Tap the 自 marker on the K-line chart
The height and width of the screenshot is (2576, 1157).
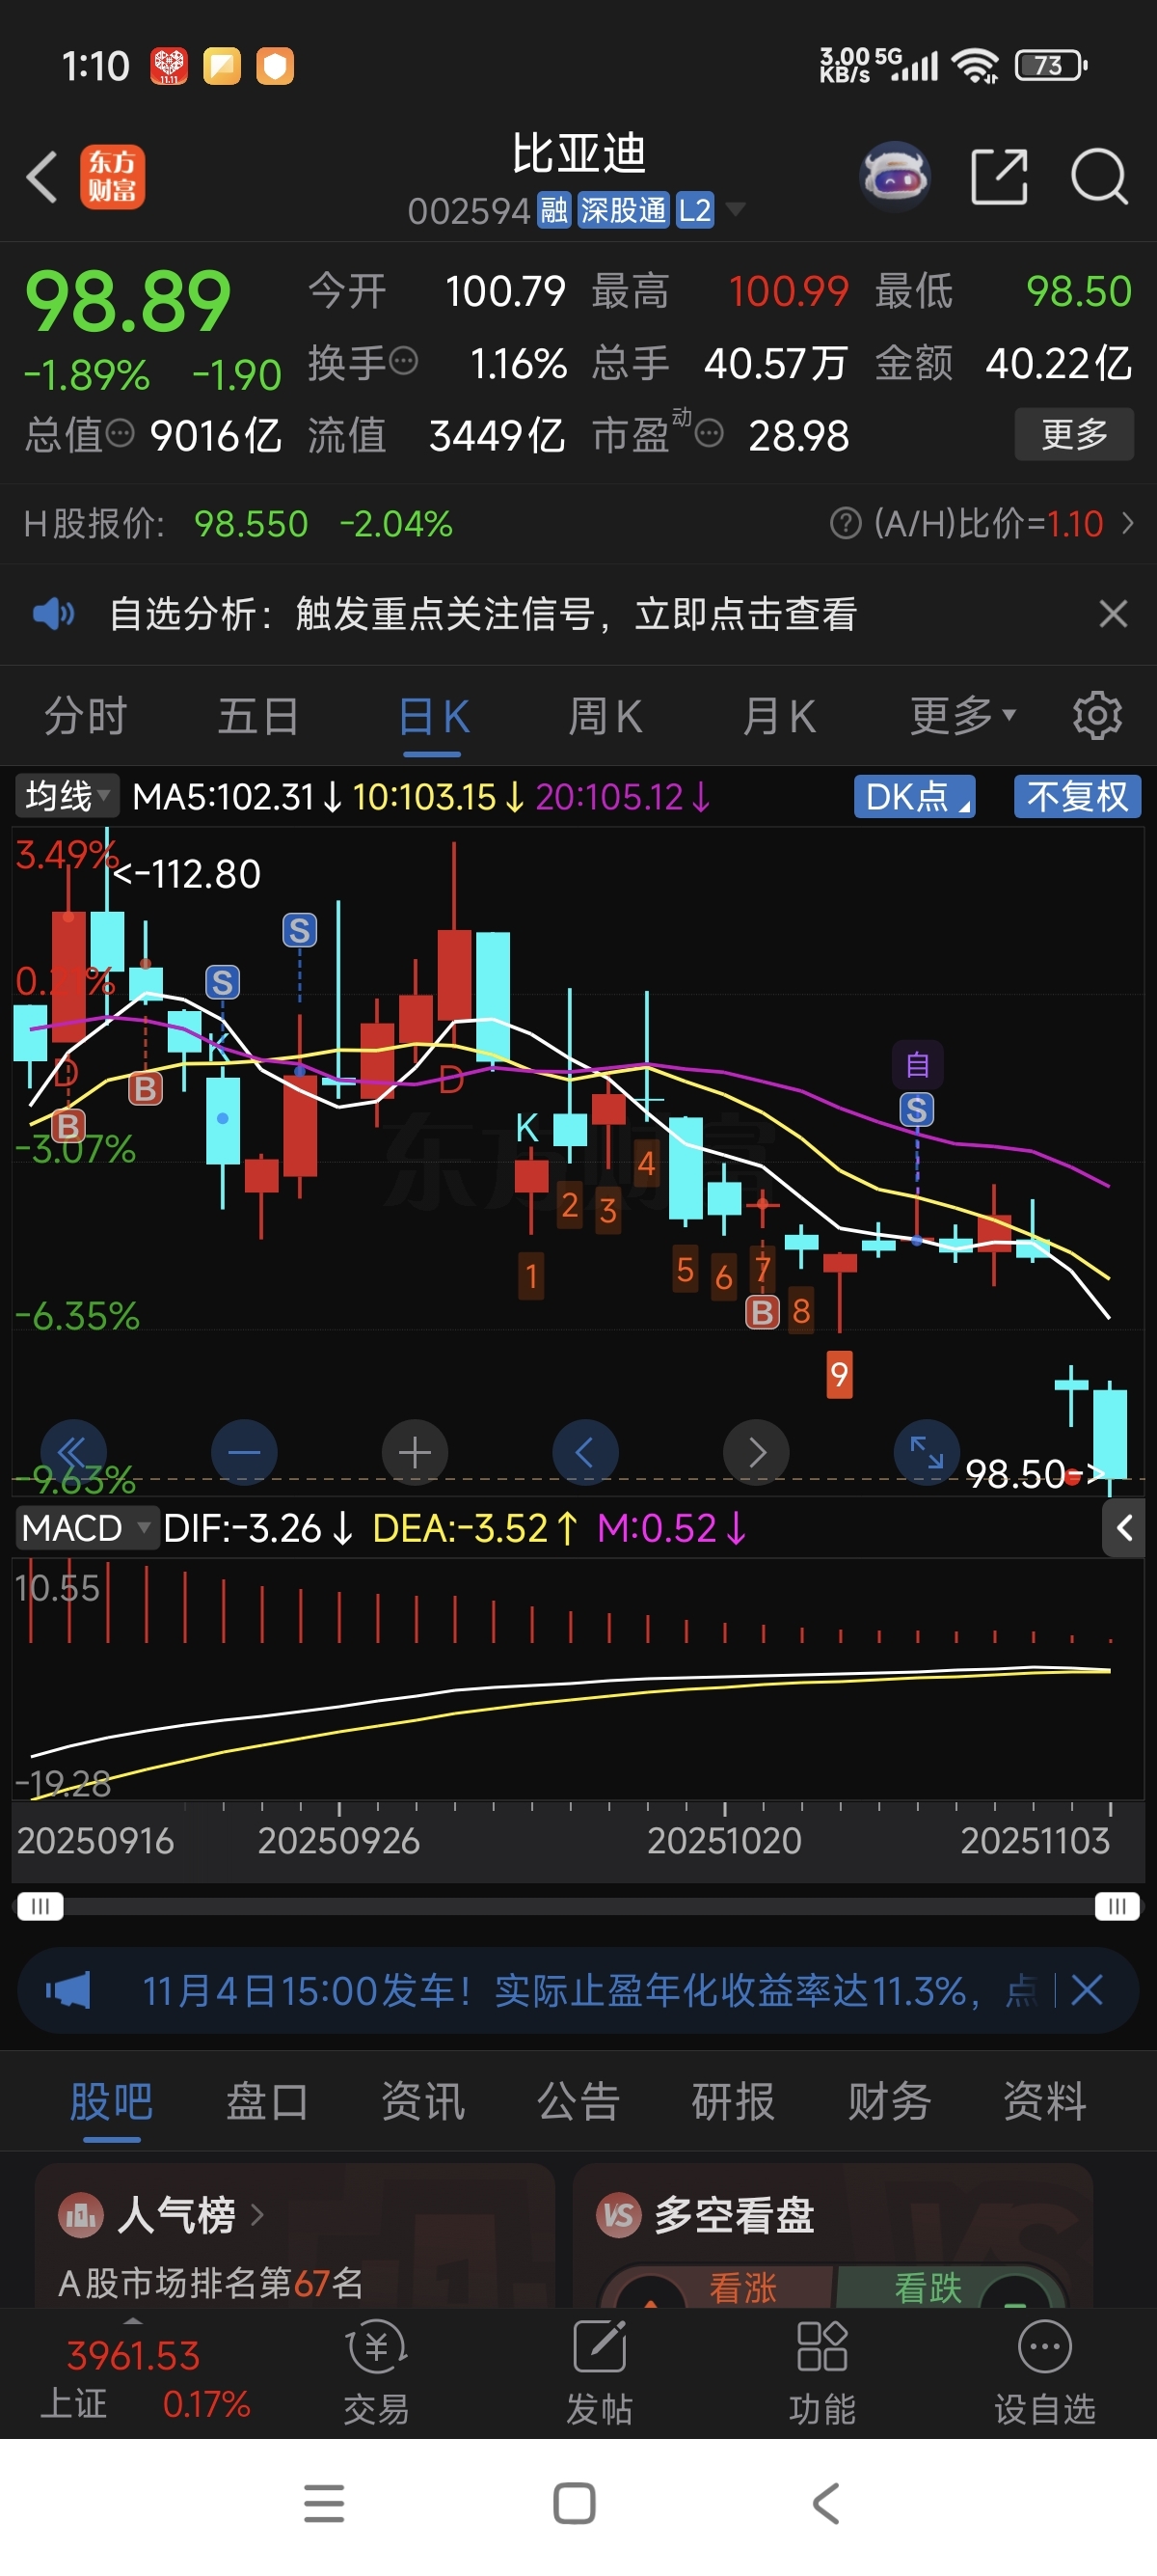[917, 1064]
